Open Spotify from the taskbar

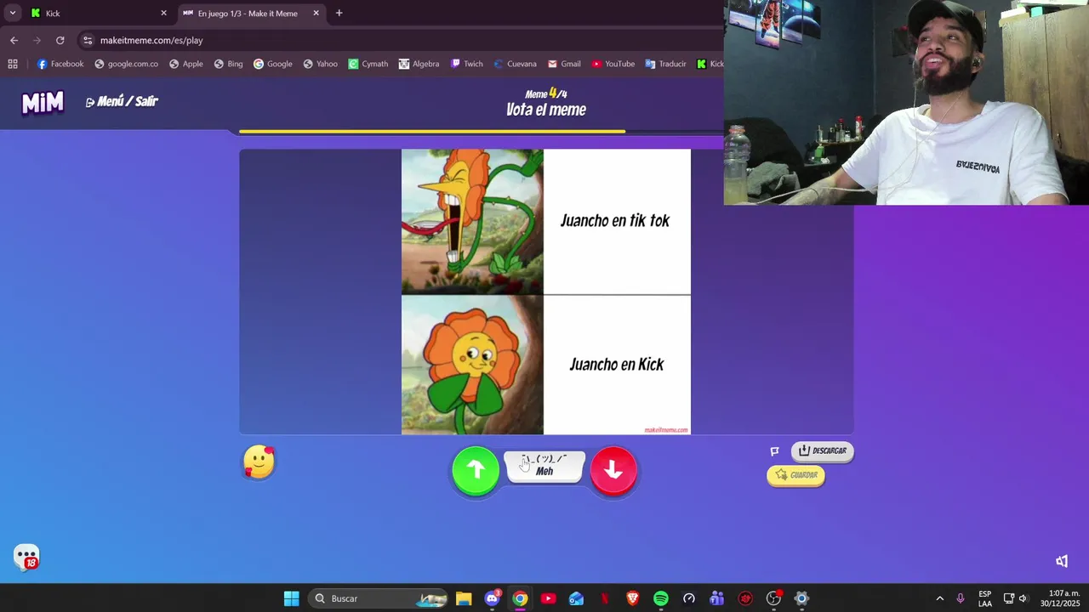[x=661, y=598]
